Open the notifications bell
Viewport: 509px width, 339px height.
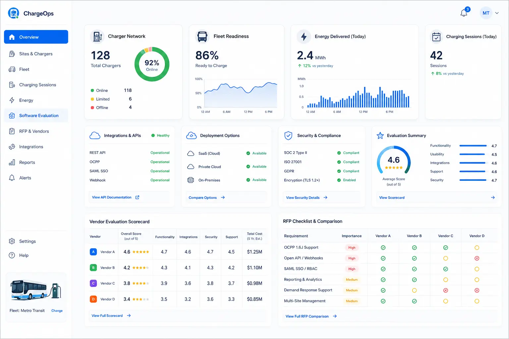pos(464,13)
